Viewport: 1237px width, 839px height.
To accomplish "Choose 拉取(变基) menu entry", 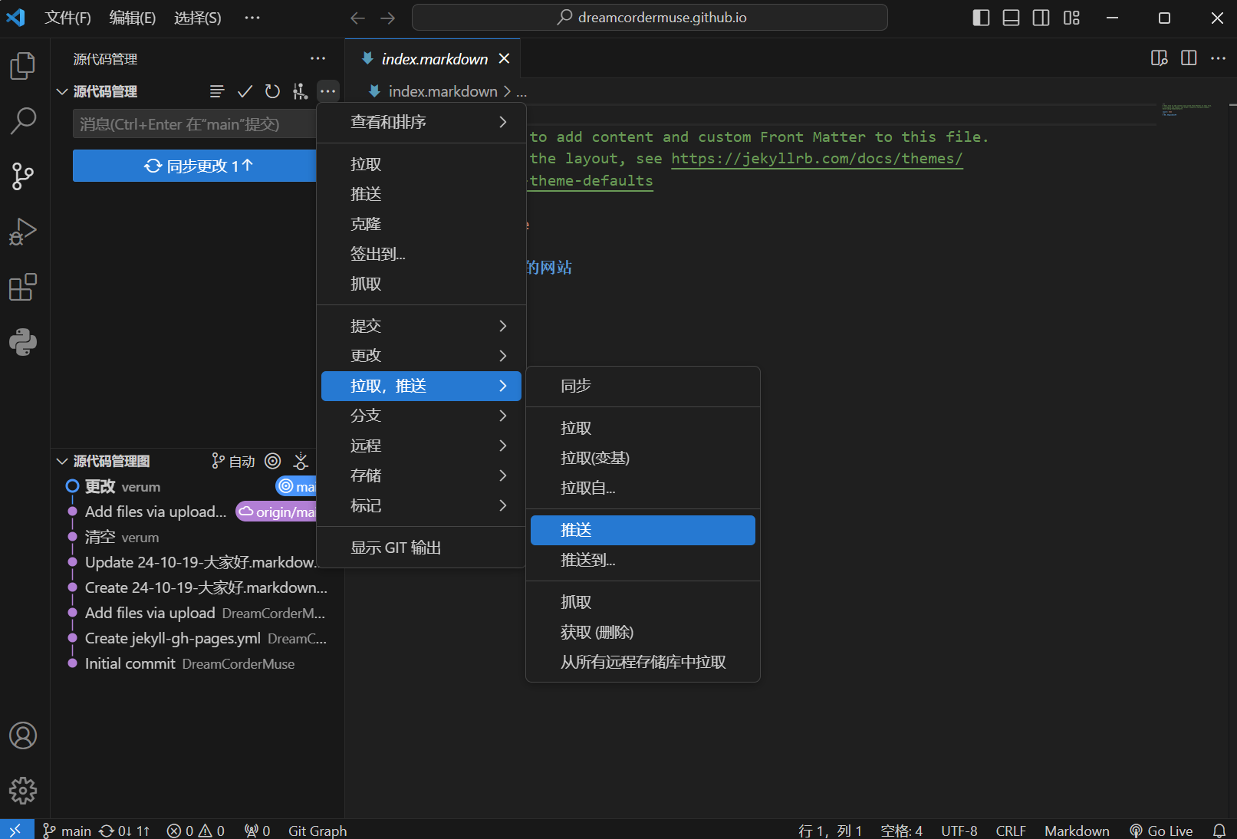I will point(643,458).
